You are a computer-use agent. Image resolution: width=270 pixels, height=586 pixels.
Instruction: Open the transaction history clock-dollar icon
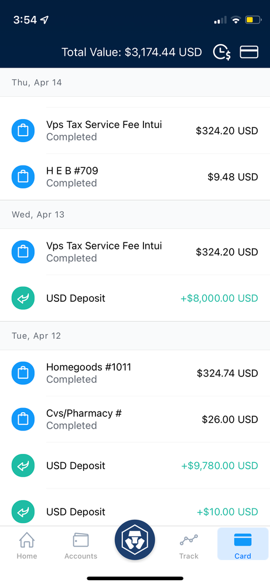tap(221, 52)
